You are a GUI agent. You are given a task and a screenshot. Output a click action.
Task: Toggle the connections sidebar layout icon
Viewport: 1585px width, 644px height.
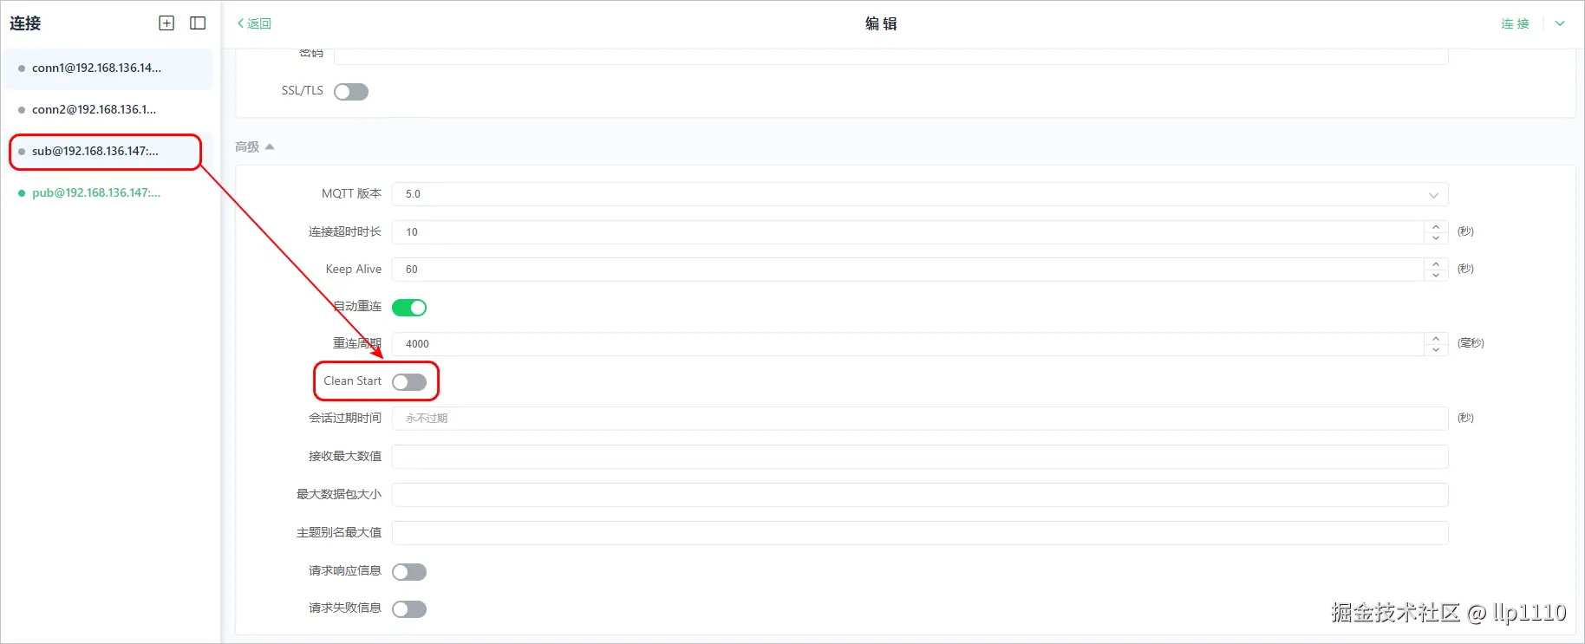click(198, 23)
